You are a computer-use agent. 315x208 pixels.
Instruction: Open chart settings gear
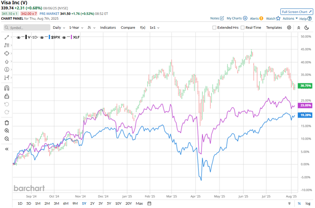pos(289,27)
